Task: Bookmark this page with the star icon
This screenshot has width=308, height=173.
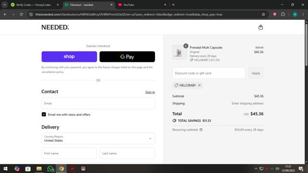Action: (x=263, y=14)
